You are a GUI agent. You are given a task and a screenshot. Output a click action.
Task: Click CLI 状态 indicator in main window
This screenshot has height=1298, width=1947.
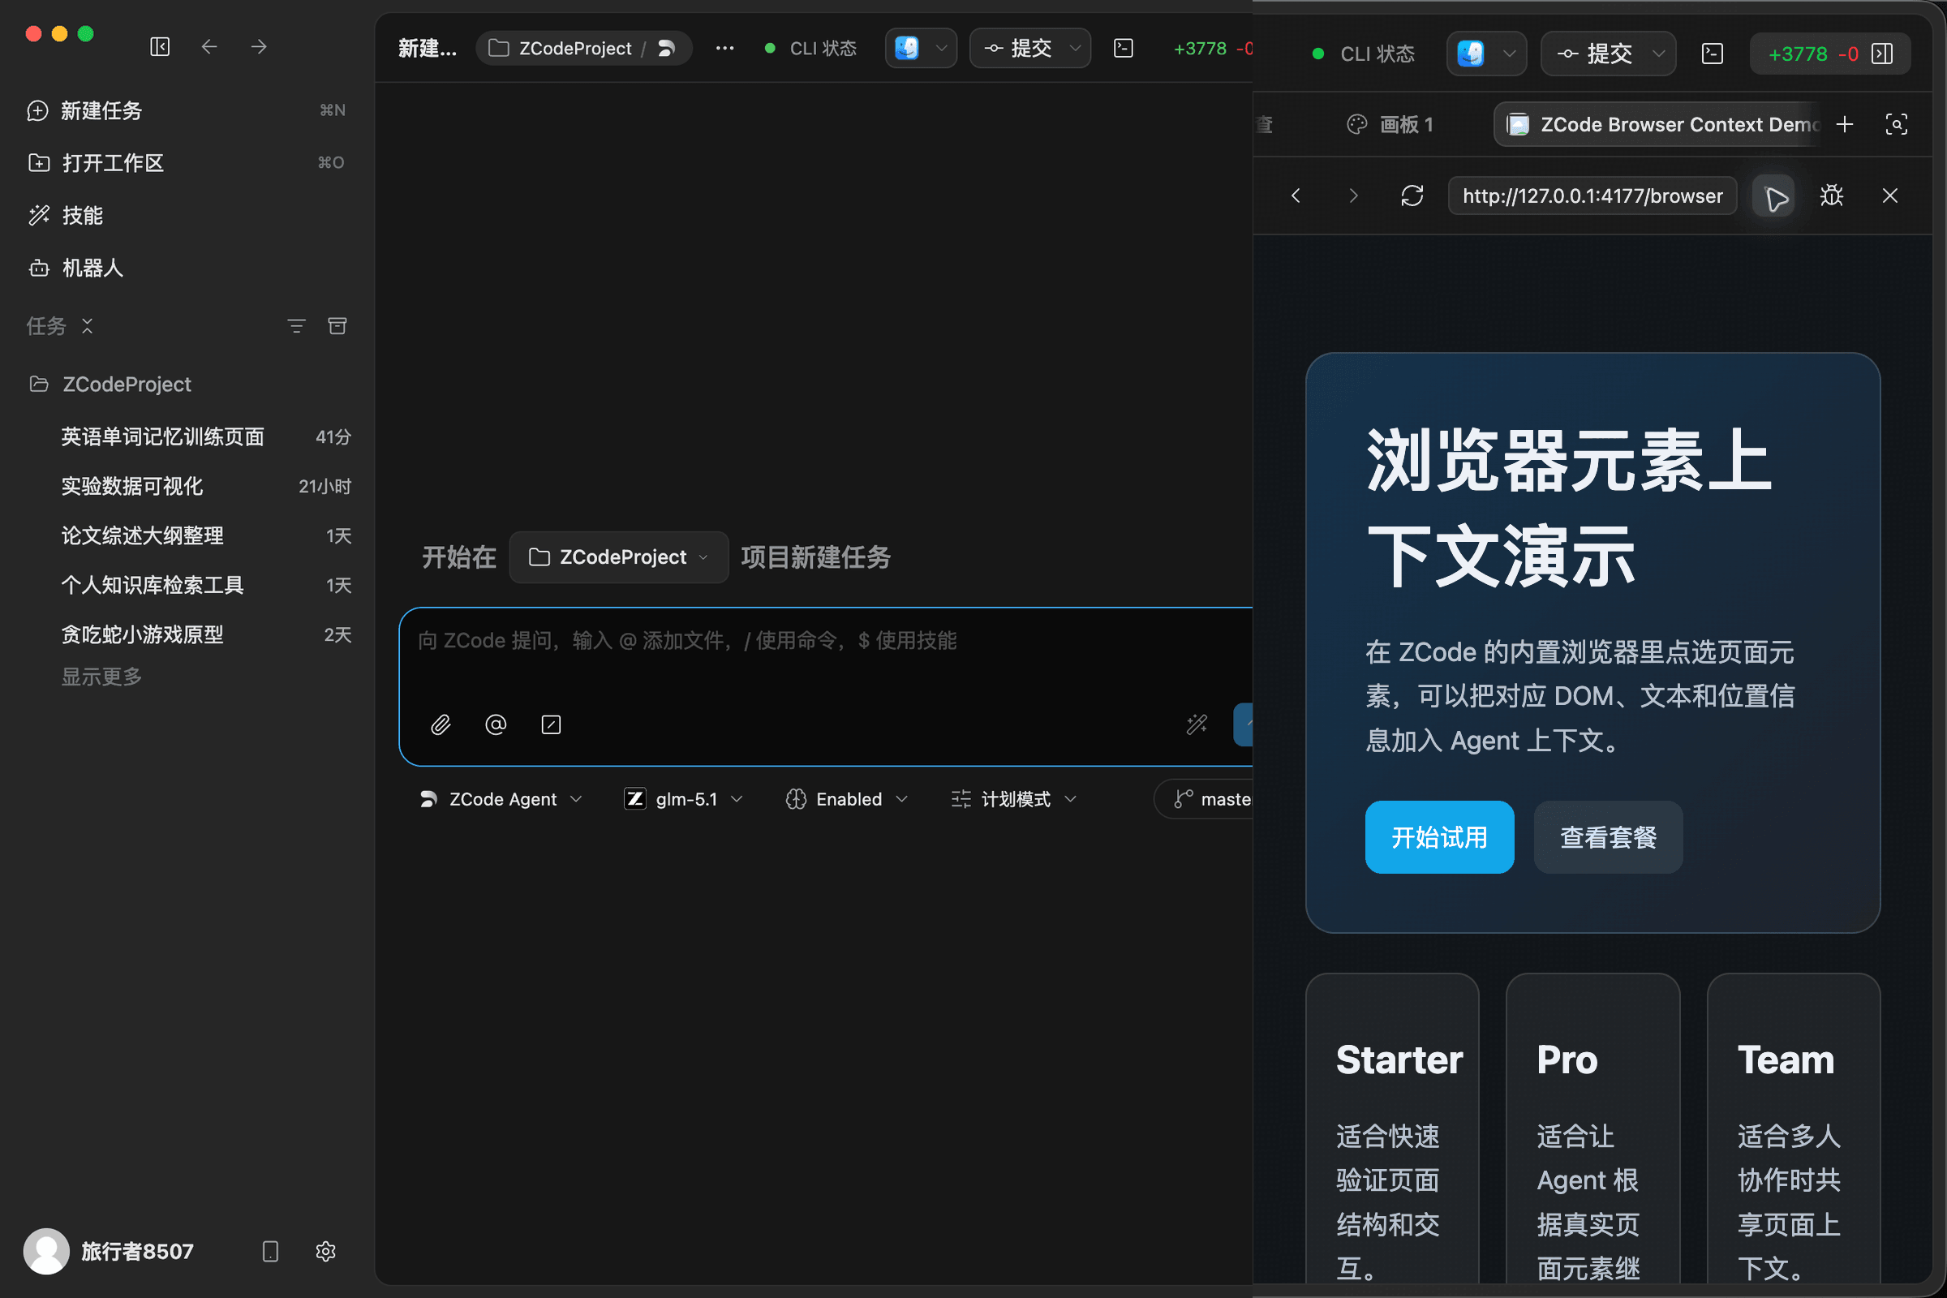tap(810, 49)
